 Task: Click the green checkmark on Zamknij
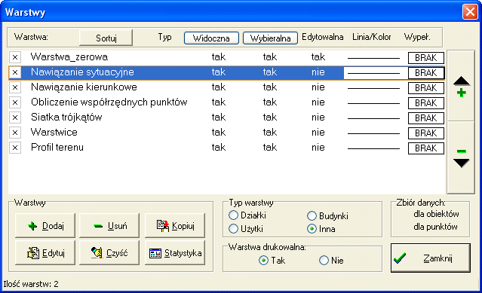click(x=400, y=258)
